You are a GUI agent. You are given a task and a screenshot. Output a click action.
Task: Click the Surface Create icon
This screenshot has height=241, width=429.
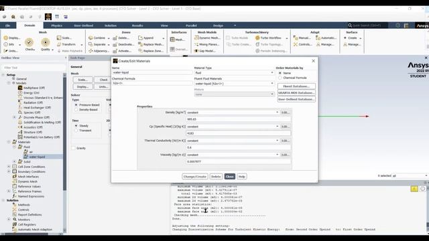click(345, 37)
